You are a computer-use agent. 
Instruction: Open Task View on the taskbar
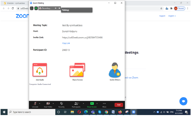click(x=65, y=112)
